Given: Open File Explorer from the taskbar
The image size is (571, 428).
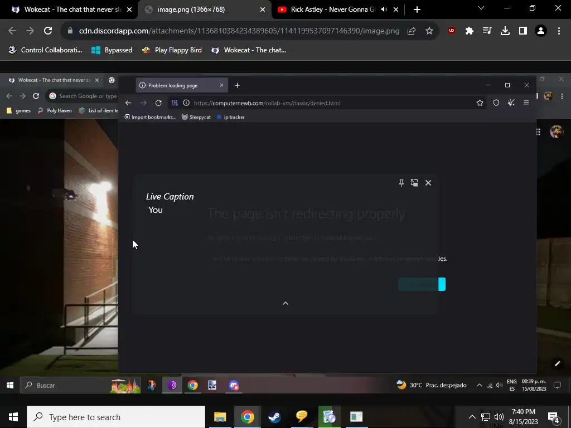Looking at the screenshot, I should pos(220,417).
